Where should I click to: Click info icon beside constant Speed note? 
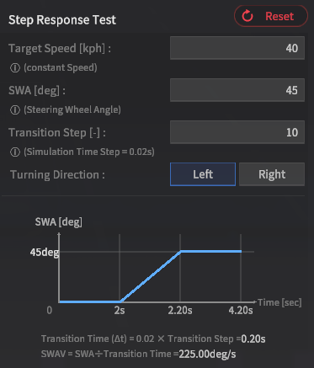tap(15, 68)
